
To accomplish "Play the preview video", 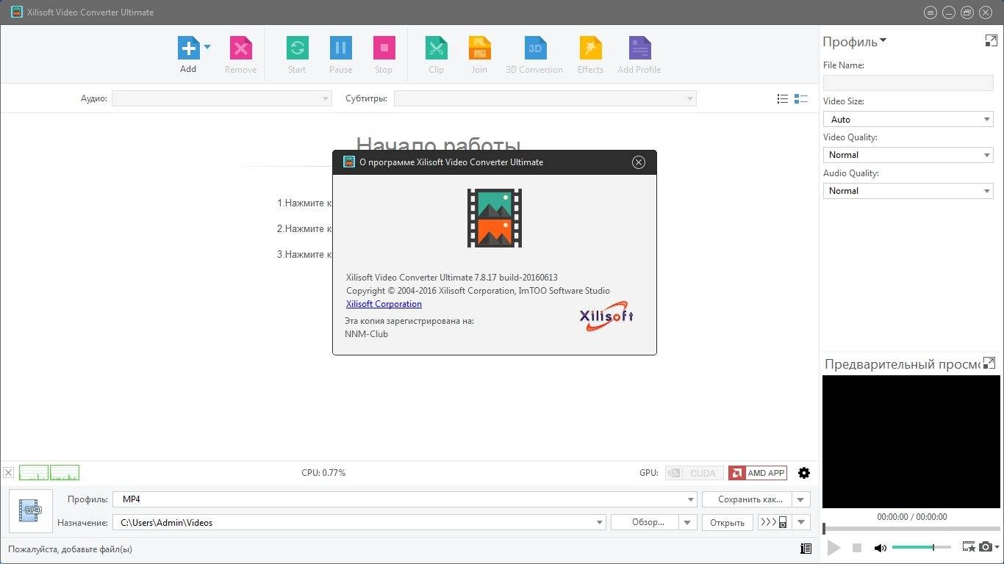I will [833, 548].
